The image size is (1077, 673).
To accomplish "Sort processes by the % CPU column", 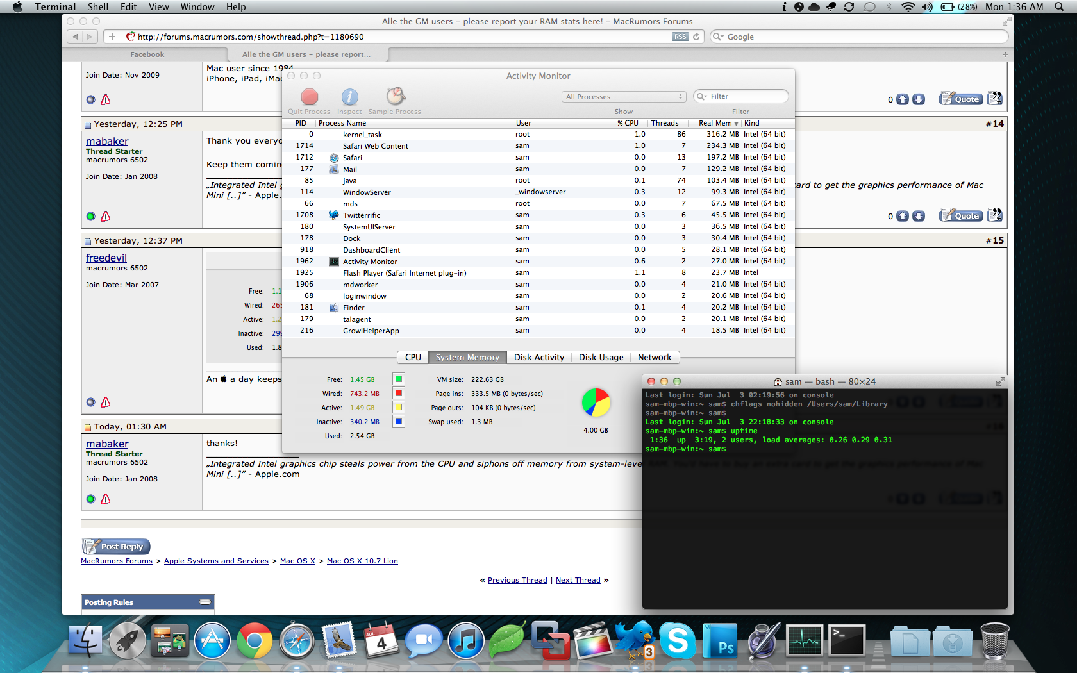I will pos(628,123).
